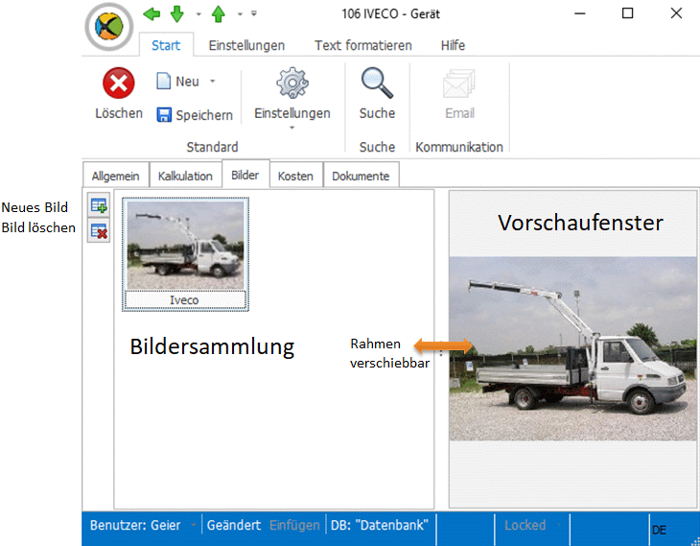The width and height of the screenshot is (700, 546).
Task: Open the dropdown next to the green down arrow
Action: [198, 14]
